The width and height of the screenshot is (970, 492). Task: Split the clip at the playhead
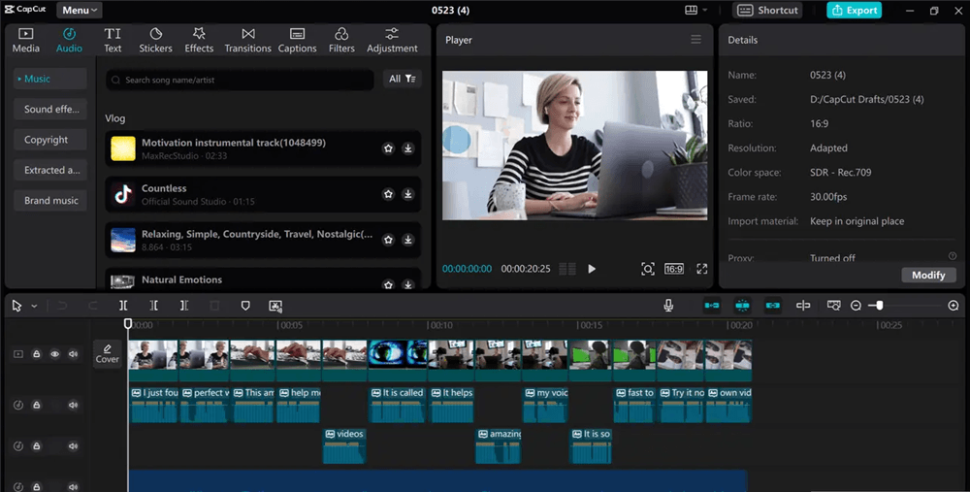[123, 306]
